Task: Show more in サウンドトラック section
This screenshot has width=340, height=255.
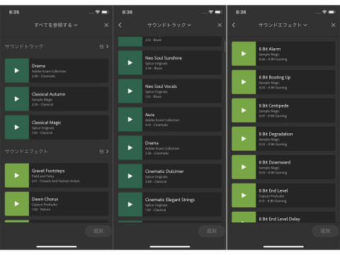Action: click(104, 47)
